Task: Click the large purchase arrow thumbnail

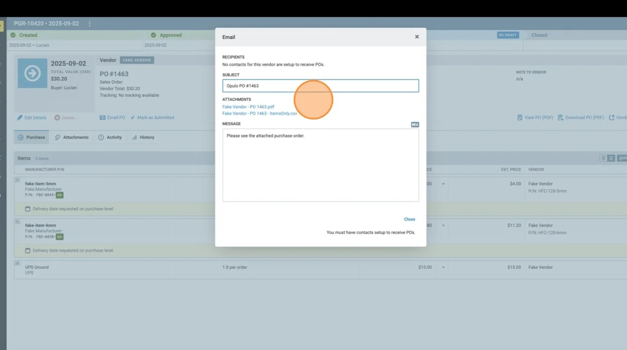Action: click(x=32, y=74)
